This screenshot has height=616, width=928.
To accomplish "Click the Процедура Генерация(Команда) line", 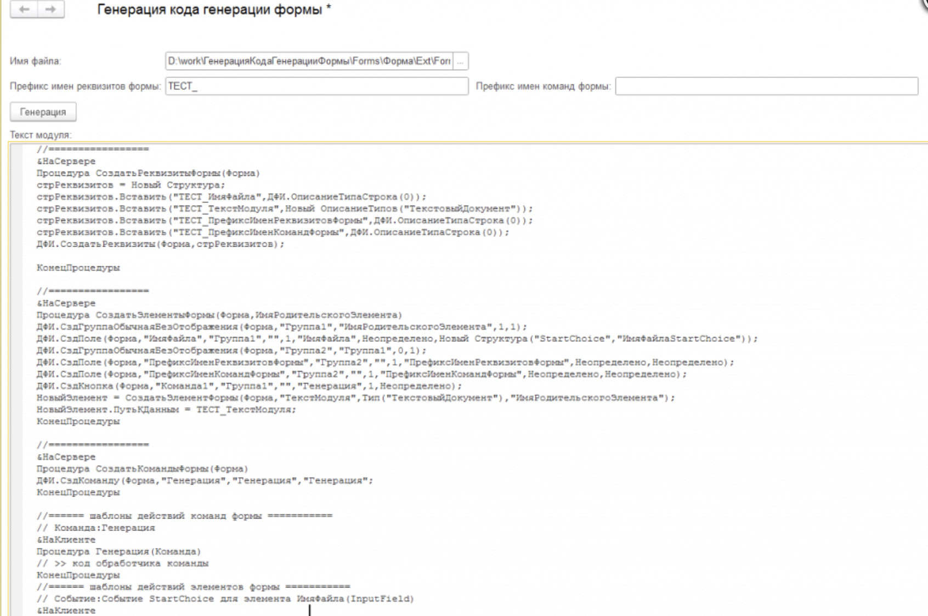I will [118, 551].
